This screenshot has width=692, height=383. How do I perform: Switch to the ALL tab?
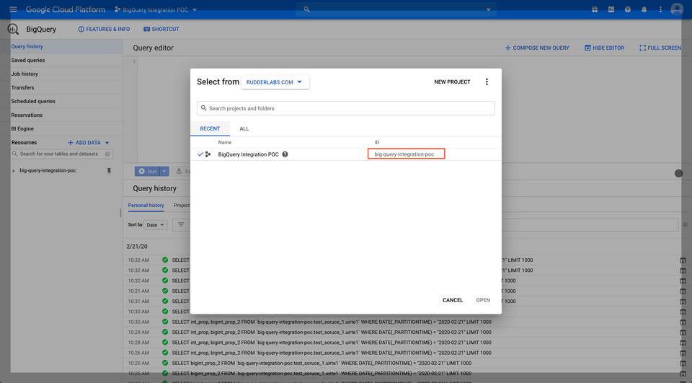pyautogui.click(x=244, y=128)
